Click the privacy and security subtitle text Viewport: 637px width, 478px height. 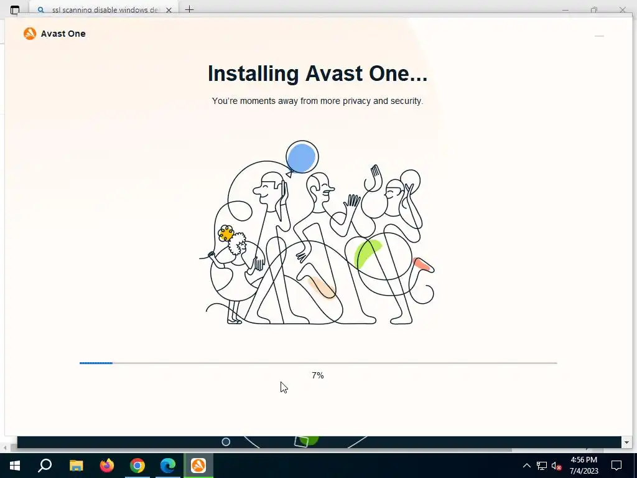coord(317,101)
